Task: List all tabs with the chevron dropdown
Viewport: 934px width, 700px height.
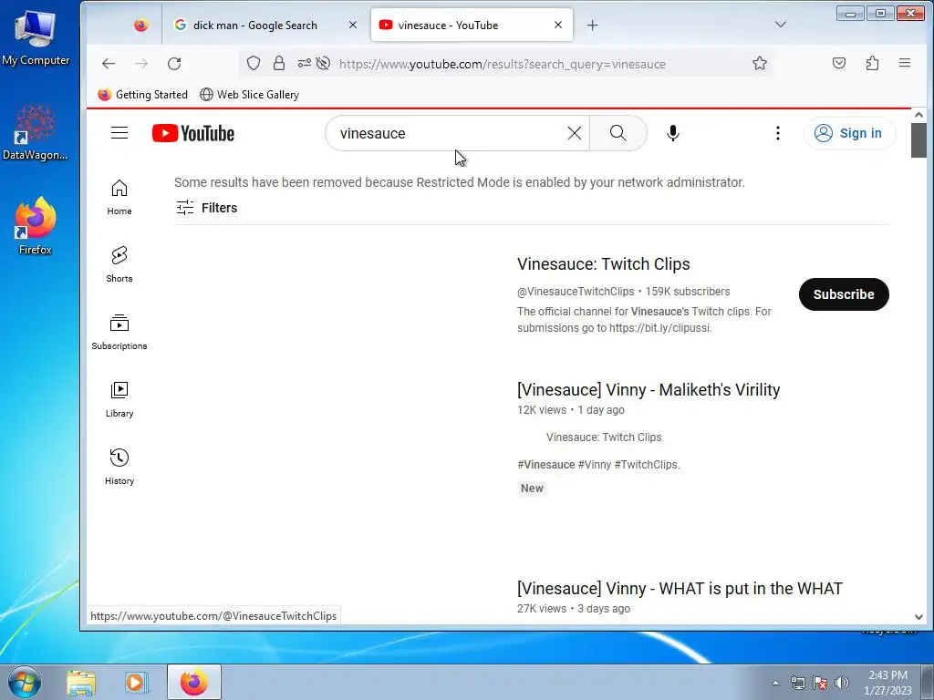Action: pyautogui.click(x=781, y=25)
